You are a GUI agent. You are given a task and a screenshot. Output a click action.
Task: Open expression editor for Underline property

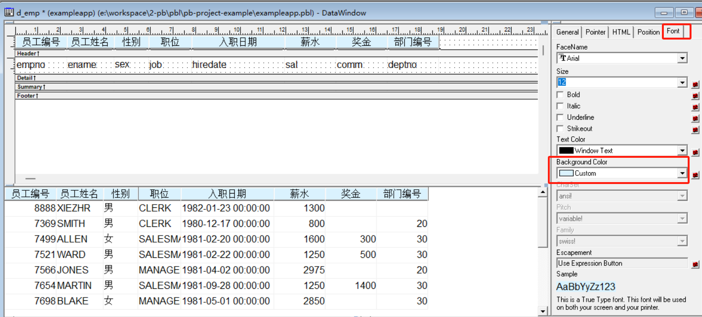tap(695, 118)
